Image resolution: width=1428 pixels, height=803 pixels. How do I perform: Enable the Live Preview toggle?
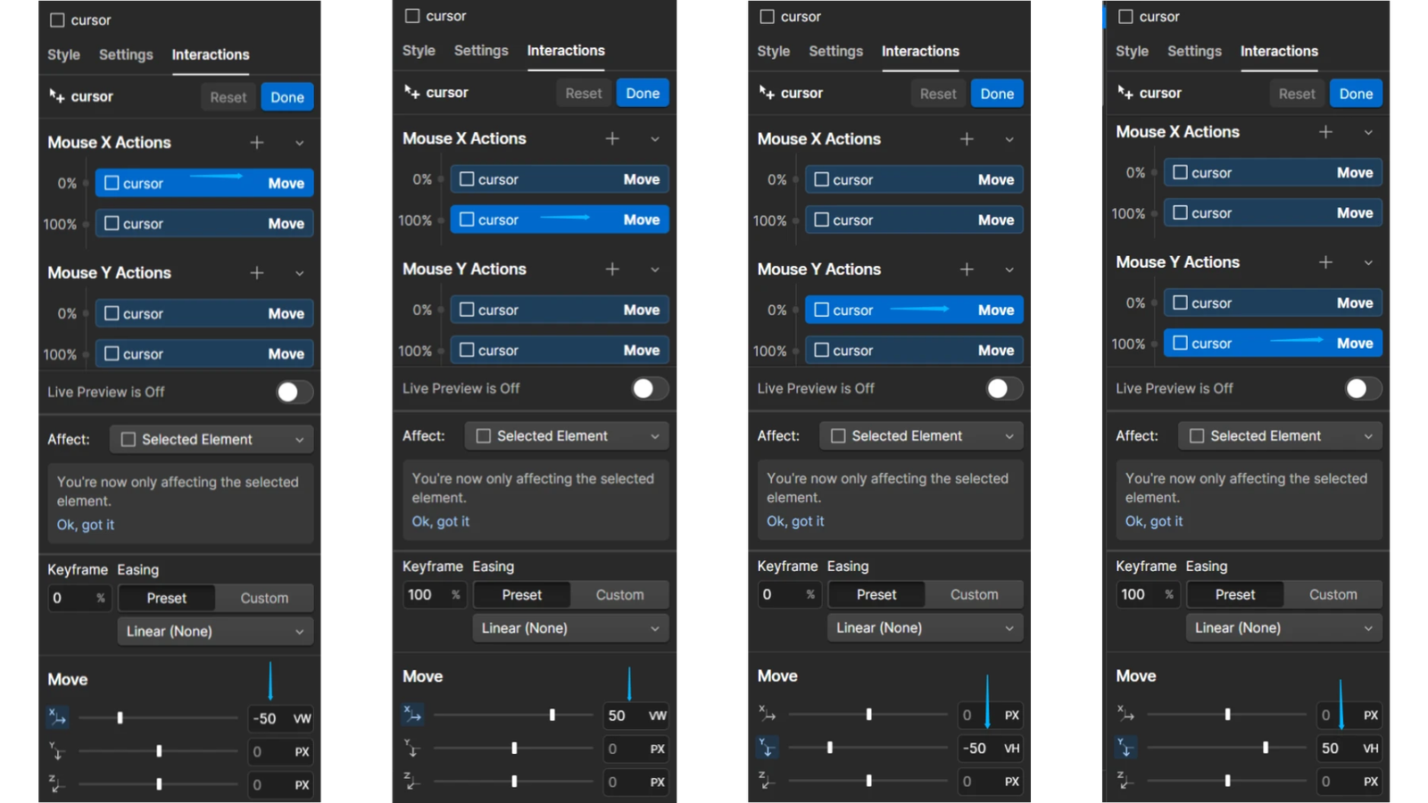point(294,392)
